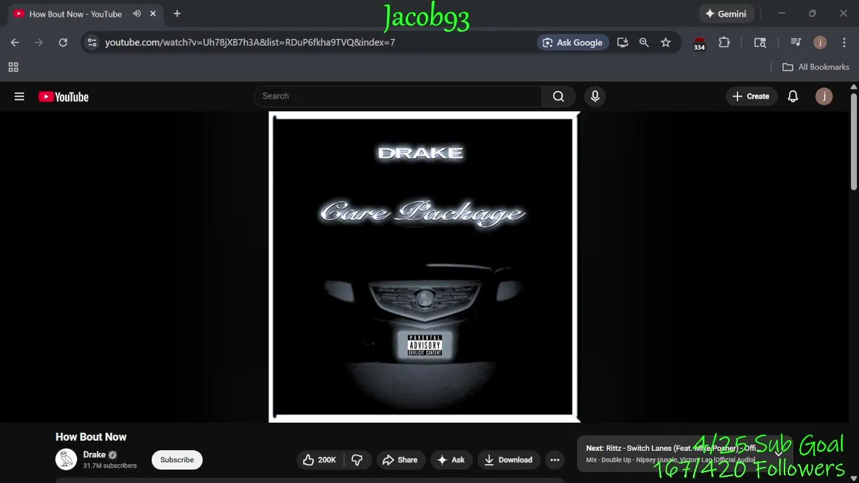This screenshot has width=859, height=483.
Task: Click the 31.7M subscribers text
Action: [x=110, y=466]
